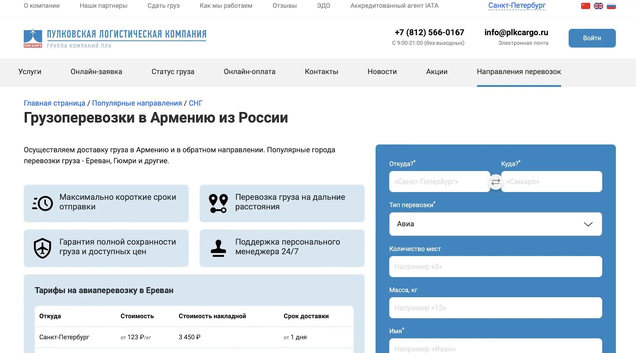Call phone number +7 (812) 566-0167

point(429,33)
